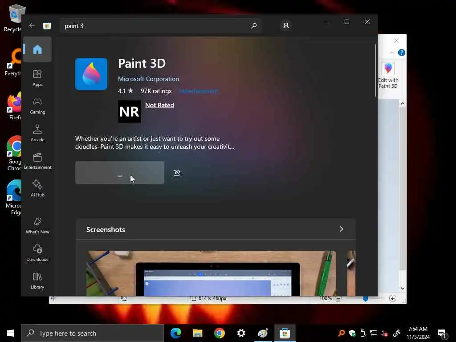Screen dimensions: 456x342
Task: Open the Not Rated link
Action: click(x=159, y=105)
